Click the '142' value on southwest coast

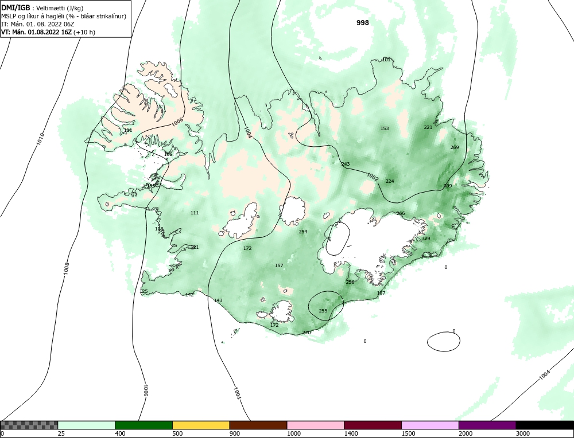pyautogui.click(x=189, y=295)
